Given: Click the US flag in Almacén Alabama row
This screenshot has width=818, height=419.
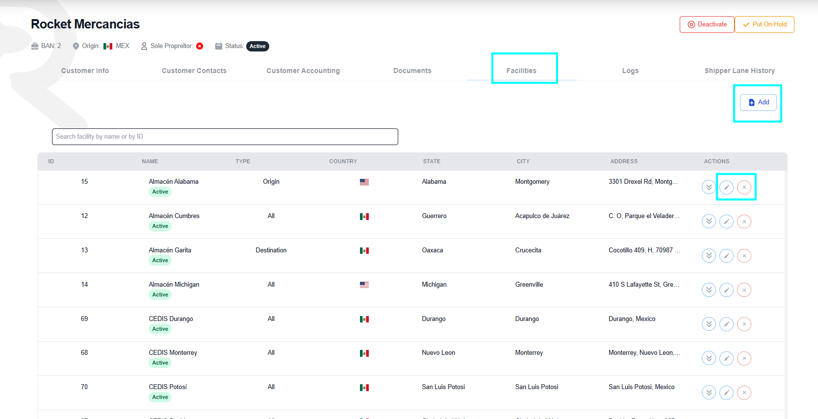Looking at the screenshot, I should (x=364, y=182).
